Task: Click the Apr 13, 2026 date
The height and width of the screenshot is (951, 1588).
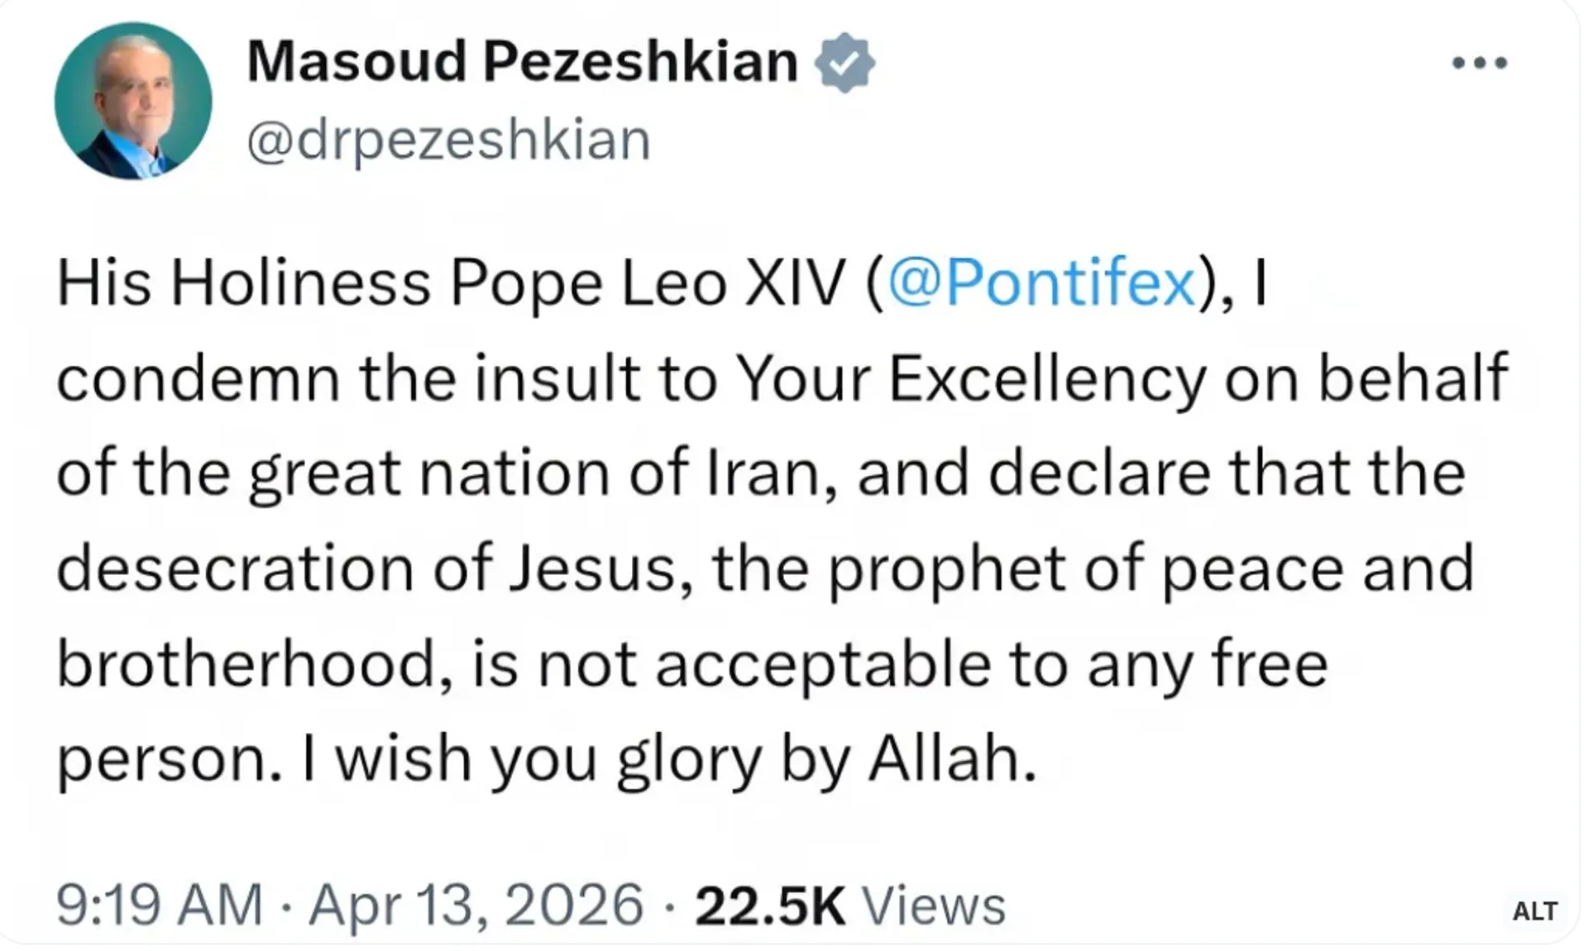Action: coord(476,905)
